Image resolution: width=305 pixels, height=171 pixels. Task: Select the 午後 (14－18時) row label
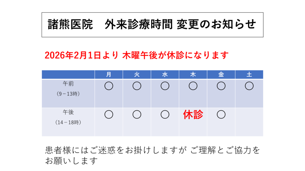68,117
